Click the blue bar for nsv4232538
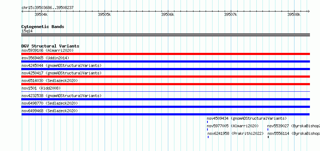This screenshot has width=320, height=151. click(x=165, y=99)
